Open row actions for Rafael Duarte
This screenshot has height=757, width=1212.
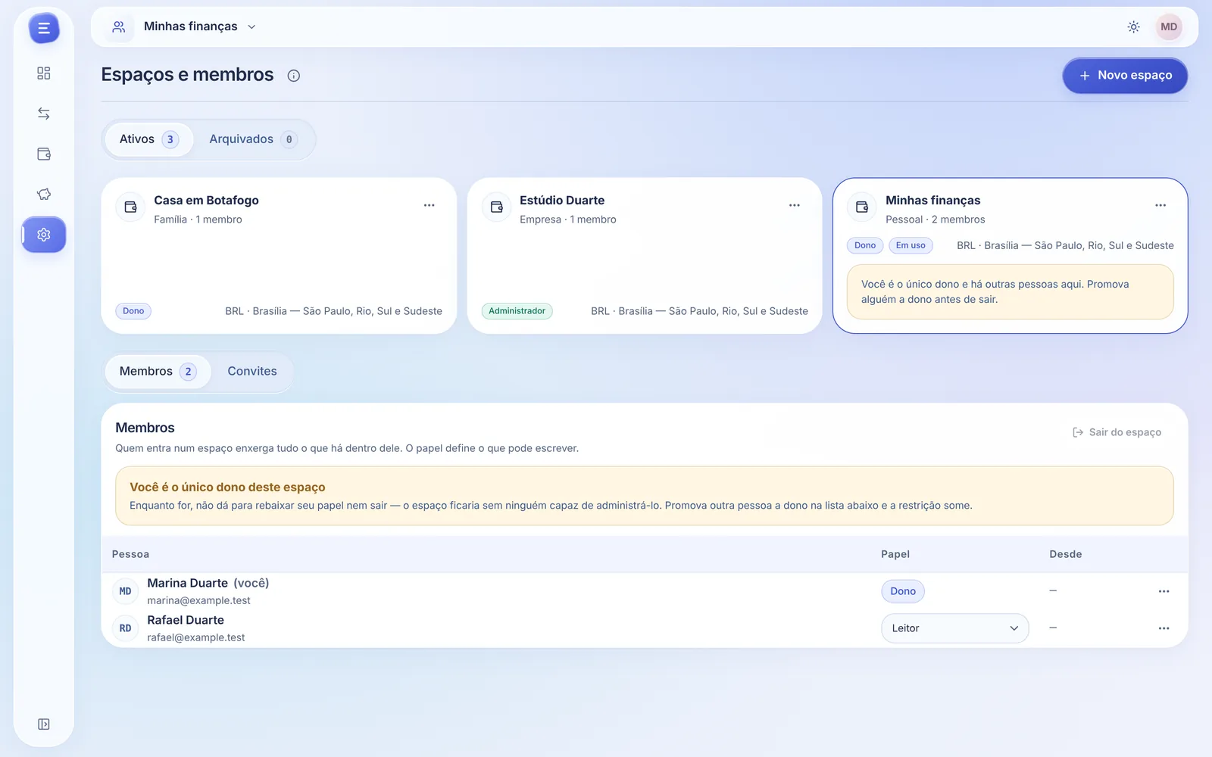tap(1164, 628)
